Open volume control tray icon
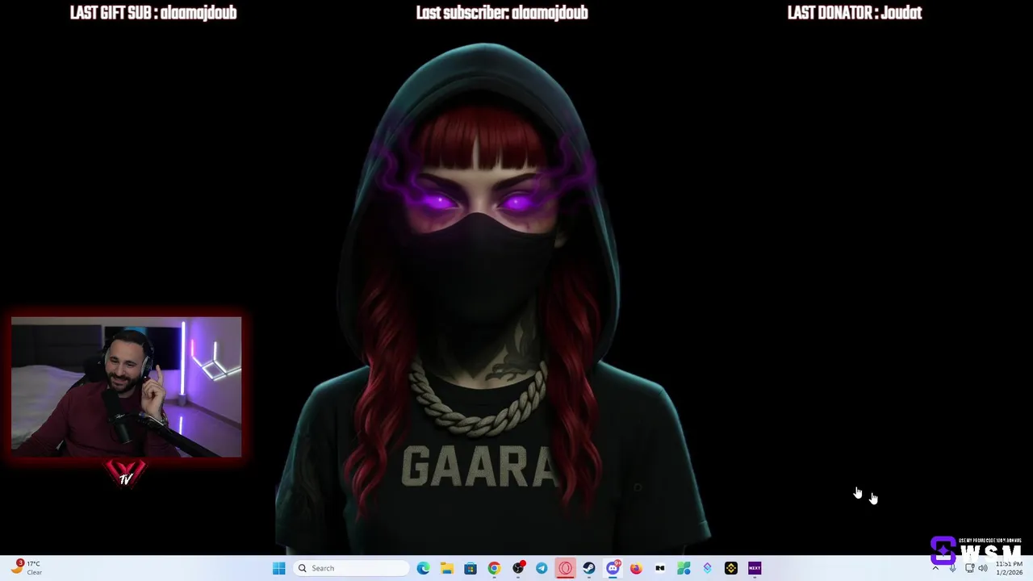1033x581 pixels. [x=983, y=568]
